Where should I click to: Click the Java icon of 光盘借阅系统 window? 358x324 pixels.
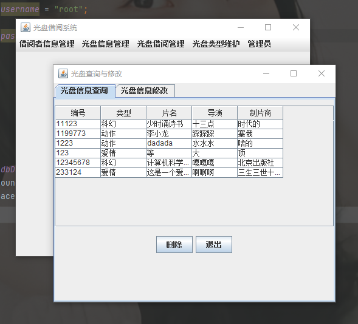pyautogui.click(x=26, y=27)
